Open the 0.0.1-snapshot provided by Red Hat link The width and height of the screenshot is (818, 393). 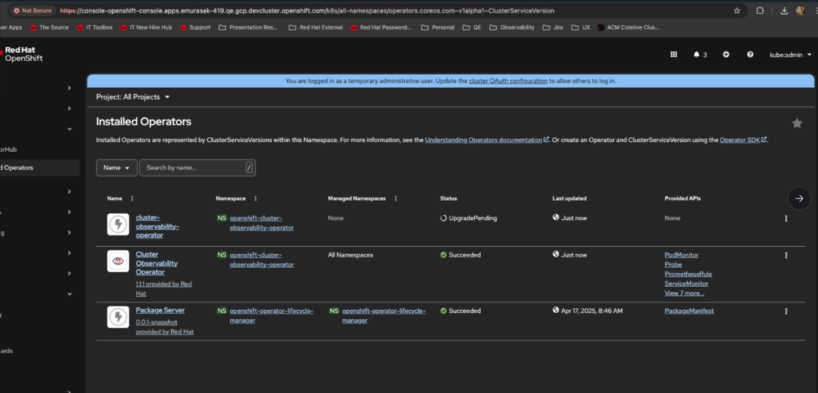click(x=164, y=327)
